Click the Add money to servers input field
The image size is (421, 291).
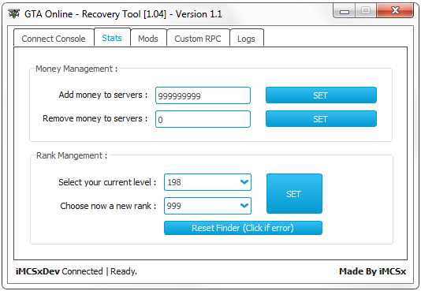pos(203,95)
